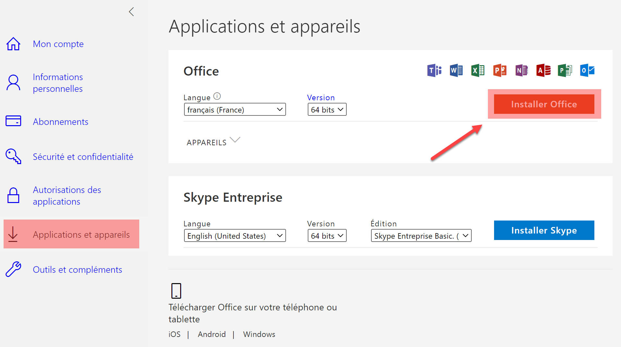Click Télécharger Office sur votre téléphone text

click(253, 313)
